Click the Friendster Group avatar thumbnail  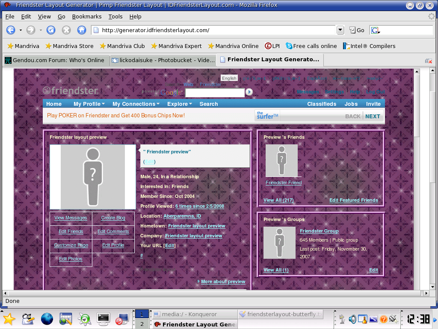tap(279, 242)
